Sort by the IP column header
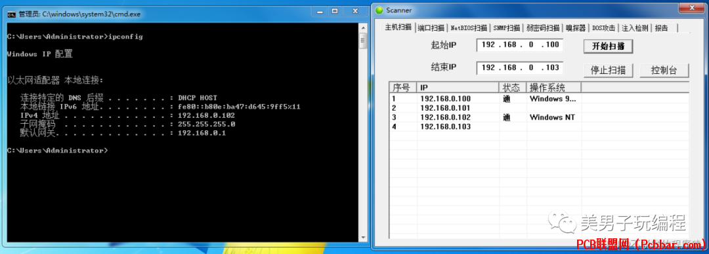 pos(458,87)
